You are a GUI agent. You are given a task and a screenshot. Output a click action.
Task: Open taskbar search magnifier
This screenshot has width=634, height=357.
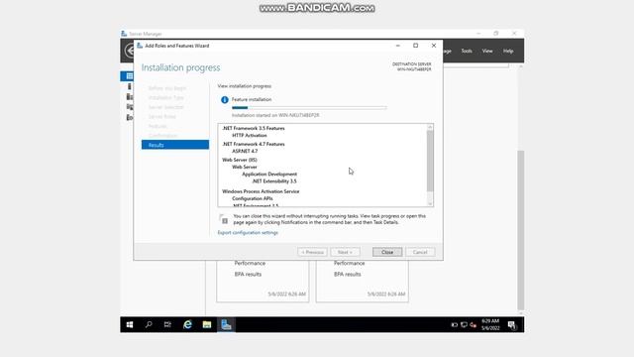pyautogui.click(x=149, y=324)
